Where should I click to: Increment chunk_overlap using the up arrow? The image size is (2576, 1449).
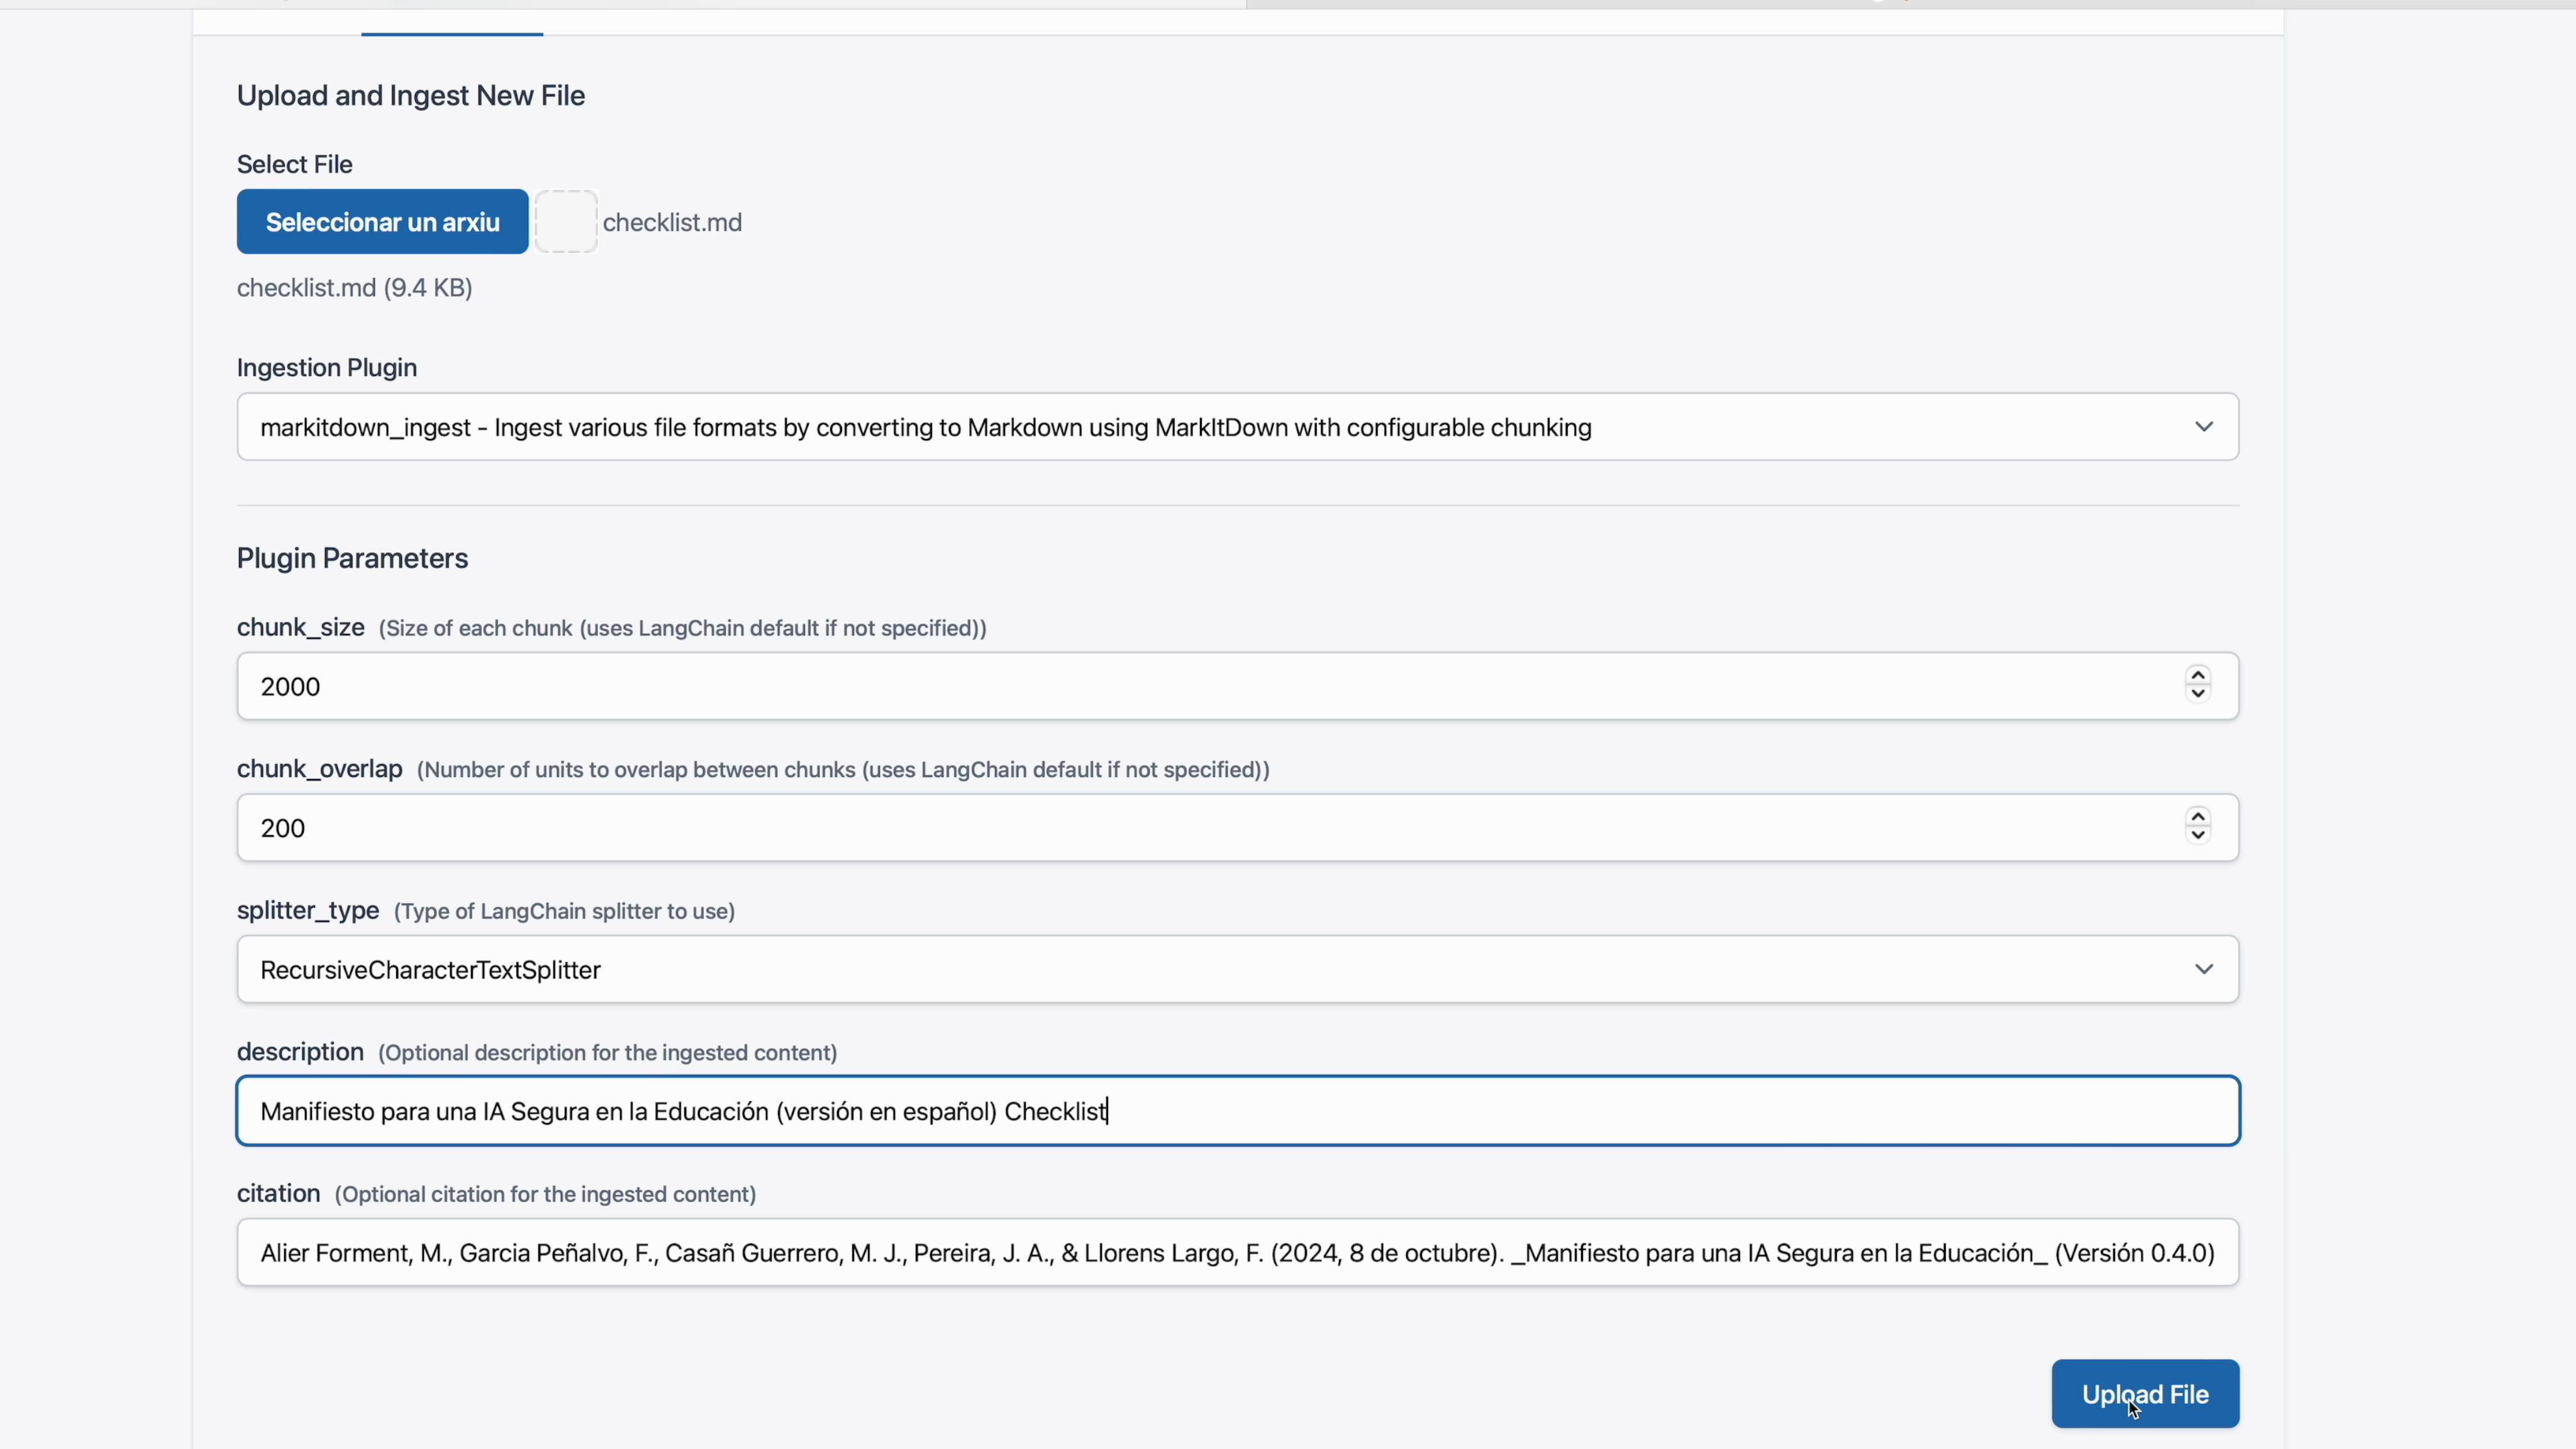pos(2197,817)
